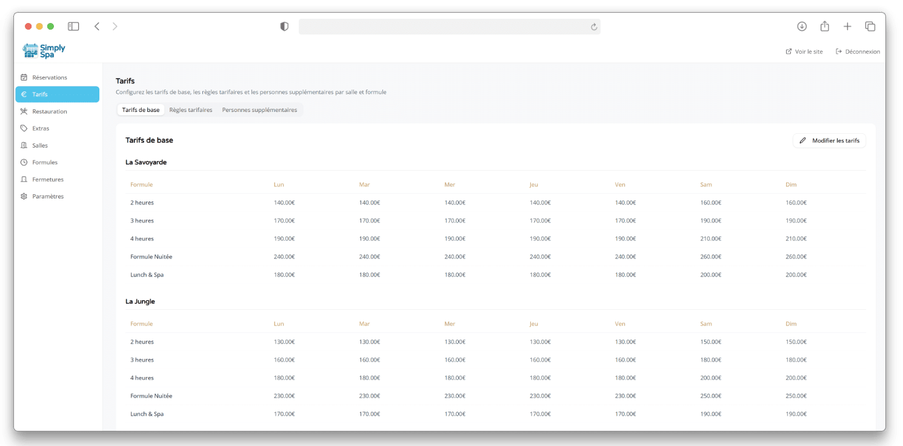Reload the page with refresh icon

tap(594, 26)
